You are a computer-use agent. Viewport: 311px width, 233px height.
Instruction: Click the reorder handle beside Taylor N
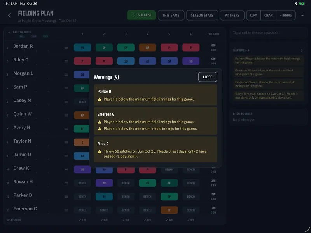point(66,143)
